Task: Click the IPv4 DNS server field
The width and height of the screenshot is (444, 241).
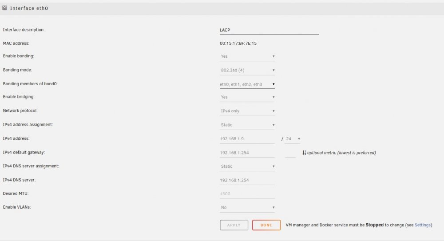Action: coord(247,180)
